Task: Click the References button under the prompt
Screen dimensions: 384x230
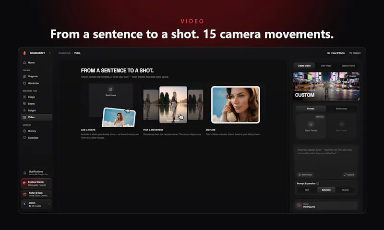Action: point(305,175)
